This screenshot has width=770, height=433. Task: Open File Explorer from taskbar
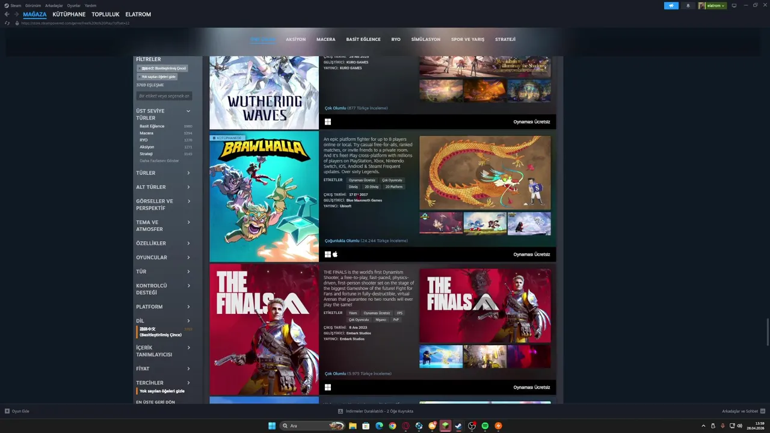coord(353,426)
